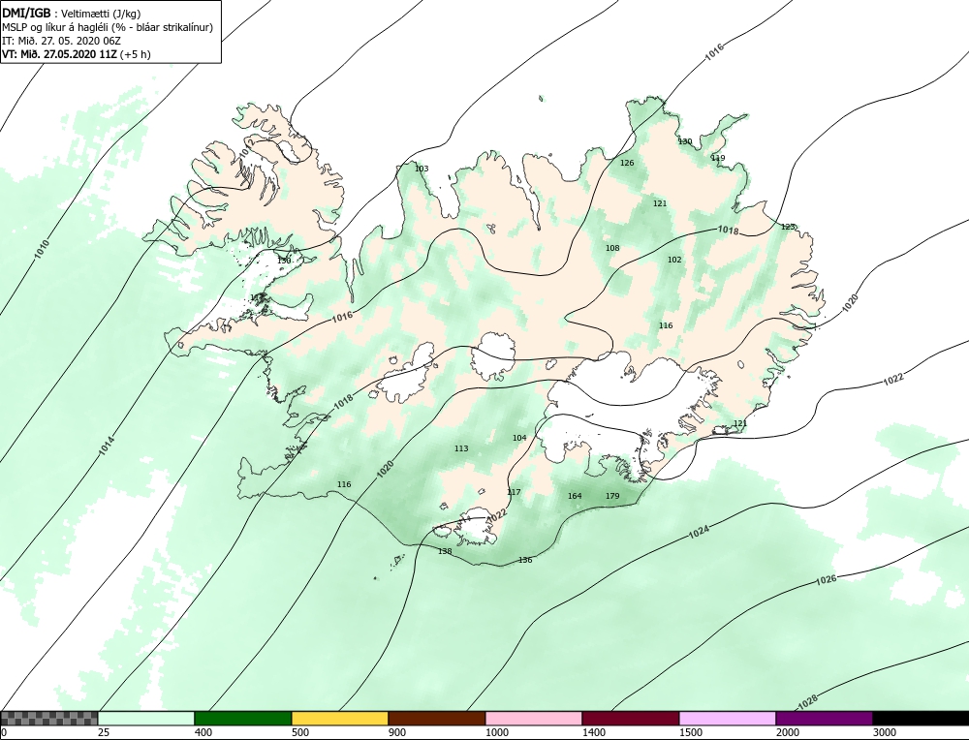The width and height of the screenshot is (969, 740).
Task: Click the 1014 isobar label
Action: click(107, 447)
